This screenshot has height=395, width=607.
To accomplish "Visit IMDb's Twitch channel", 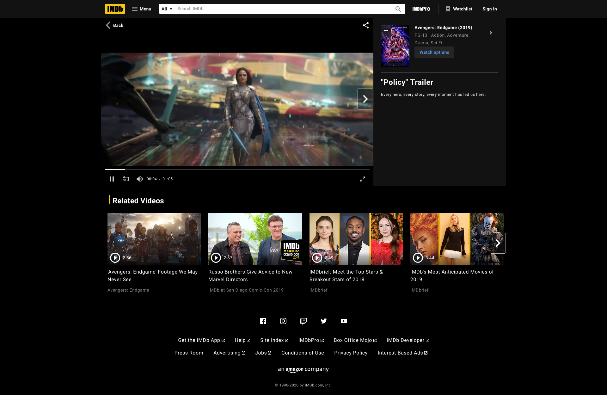I will coord(303,321).
